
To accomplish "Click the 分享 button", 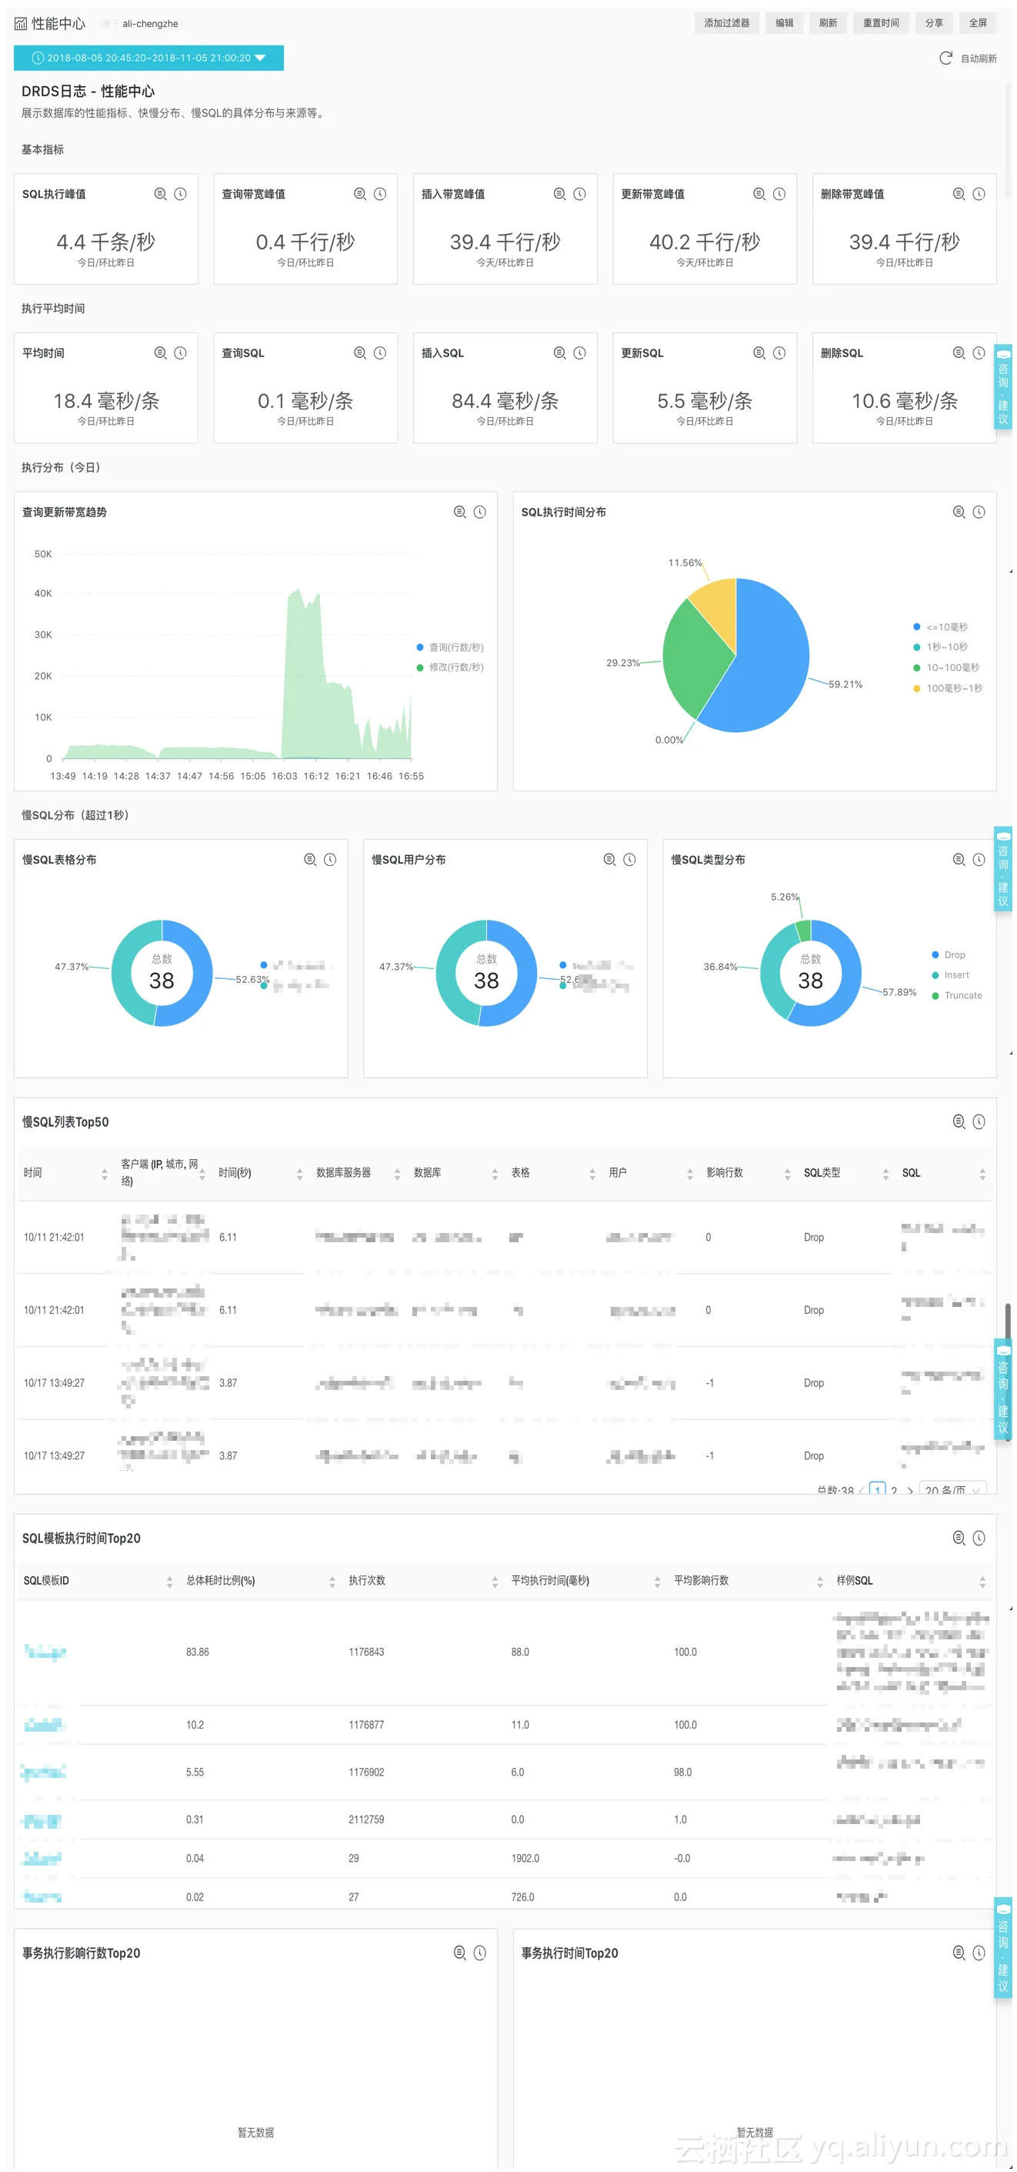I will coord(934,23).
